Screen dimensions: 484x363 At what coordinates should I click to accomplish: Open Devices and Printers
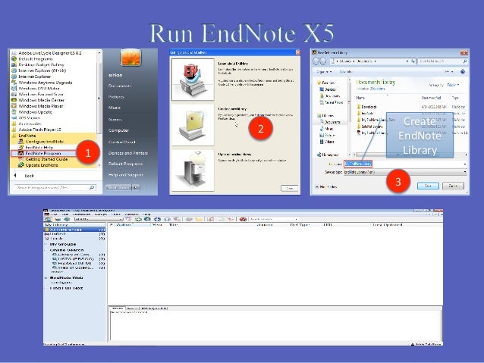tap(128, 153)
